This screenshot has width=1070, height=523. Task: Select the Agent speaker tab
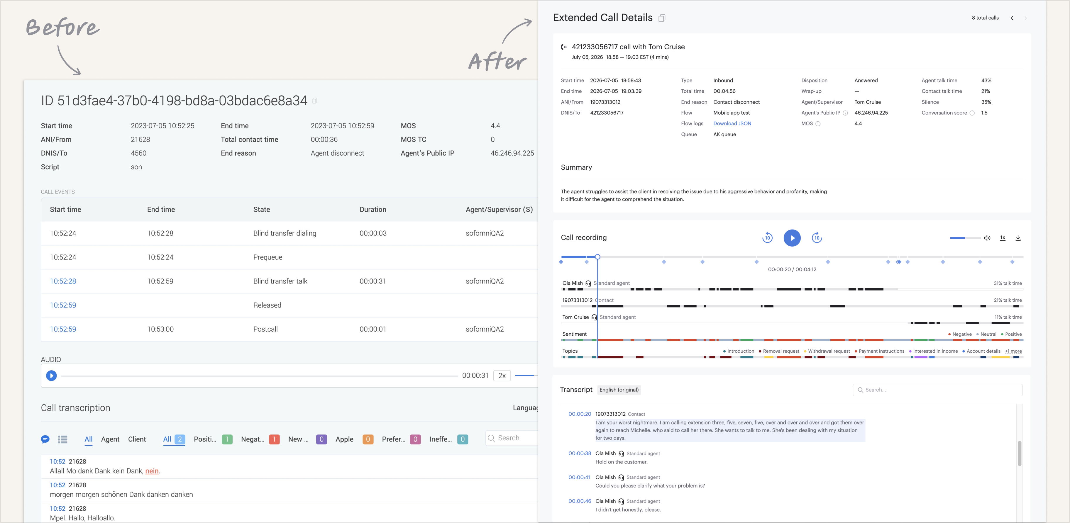(110, 439)
